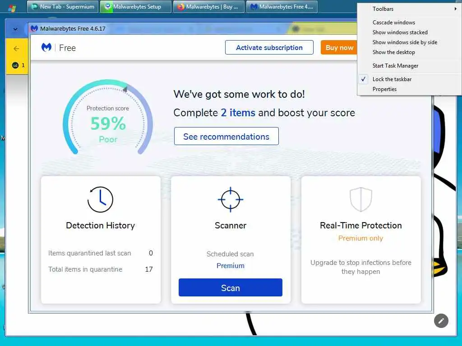Open the Detection History card title
Screen dimensions: 462x346
101,225
